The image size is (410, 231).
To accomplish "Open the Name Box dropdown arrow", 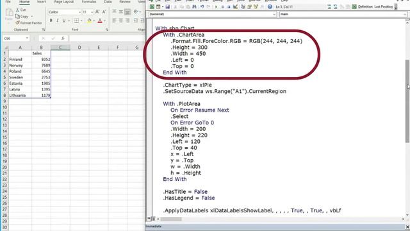I will click(27, 38).
